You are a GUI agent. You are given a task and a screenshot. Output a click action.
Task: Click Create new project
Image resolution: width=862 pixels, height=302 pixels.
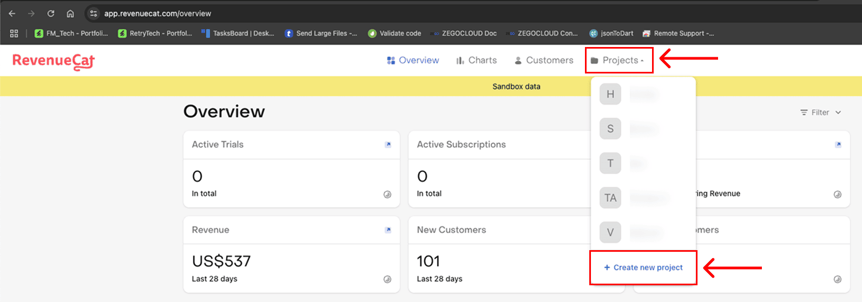[x=643, y=267]
